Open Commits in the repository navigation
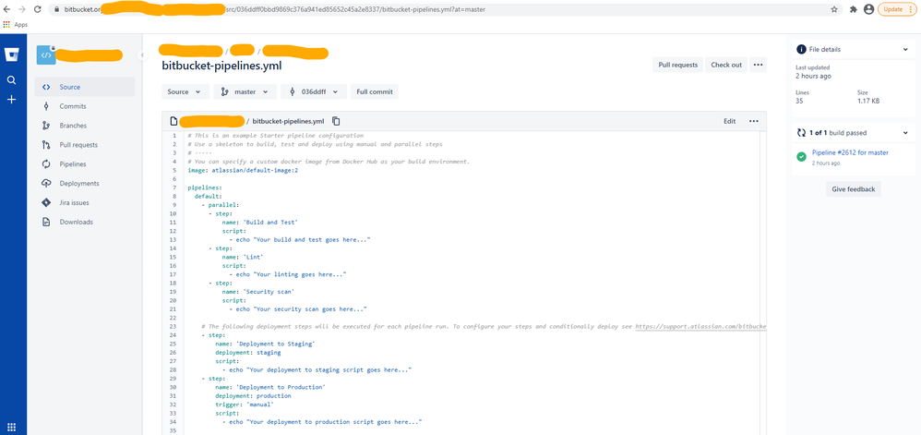Screen dimensions: 921x435 click(x=85, y=106)
